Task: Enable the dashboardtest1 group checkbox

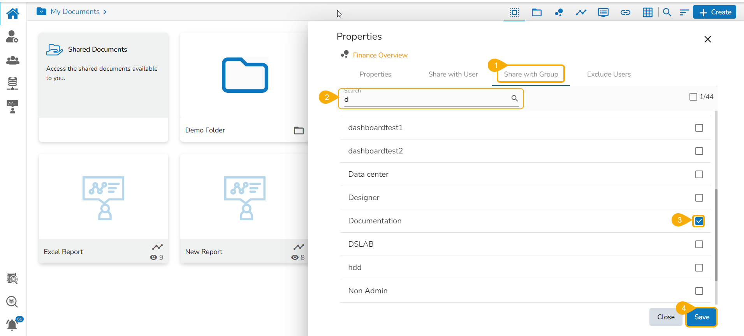Action: tap(699, 128)
